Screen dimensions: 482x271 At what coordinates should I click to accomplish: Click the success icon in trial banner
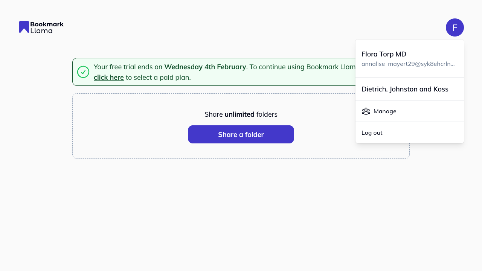pyautogui.click(x=83, y=72)
